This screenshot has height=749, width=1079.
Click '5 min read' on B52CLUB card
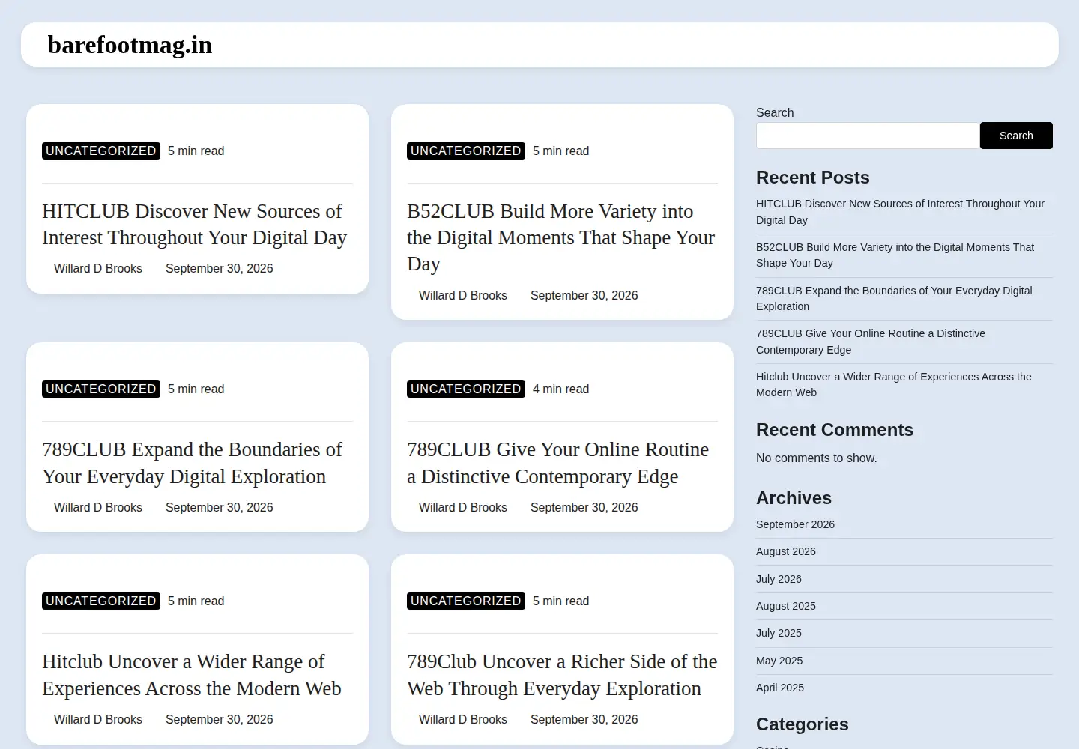point(560,151)
